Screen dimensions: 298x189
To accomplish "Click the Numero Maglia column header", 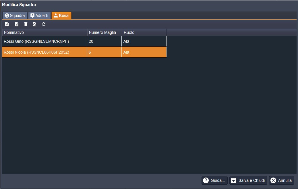I will pyautogui.click(x=105, y=32).
